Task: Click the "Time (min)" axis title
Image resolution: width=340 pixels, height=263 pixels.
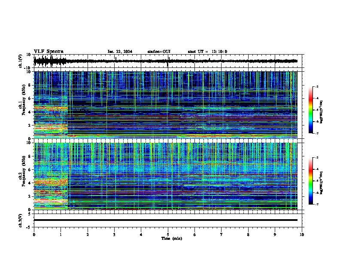Action: (172, 239)
